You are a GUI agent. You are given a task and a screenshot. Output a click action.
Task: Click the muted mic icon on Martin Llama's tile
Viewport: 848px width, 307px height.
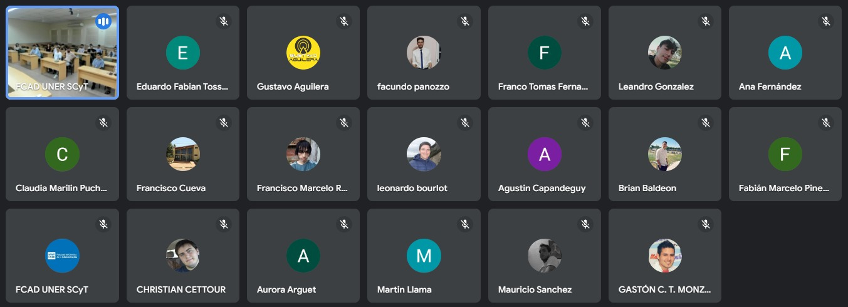pyautogui.click(x=465, y=224)
